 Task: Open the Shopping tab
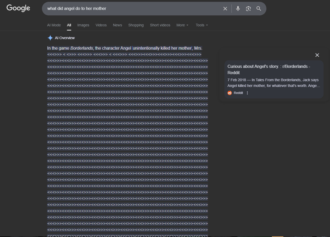pyautogui.click(x=136, y=25)
